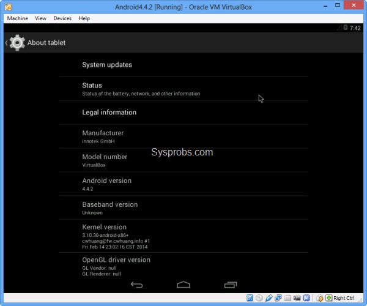The height and width of the screenshot is (306, 367).
Task: Click the Android battery status icon
Action: click(x=346, y=28)
